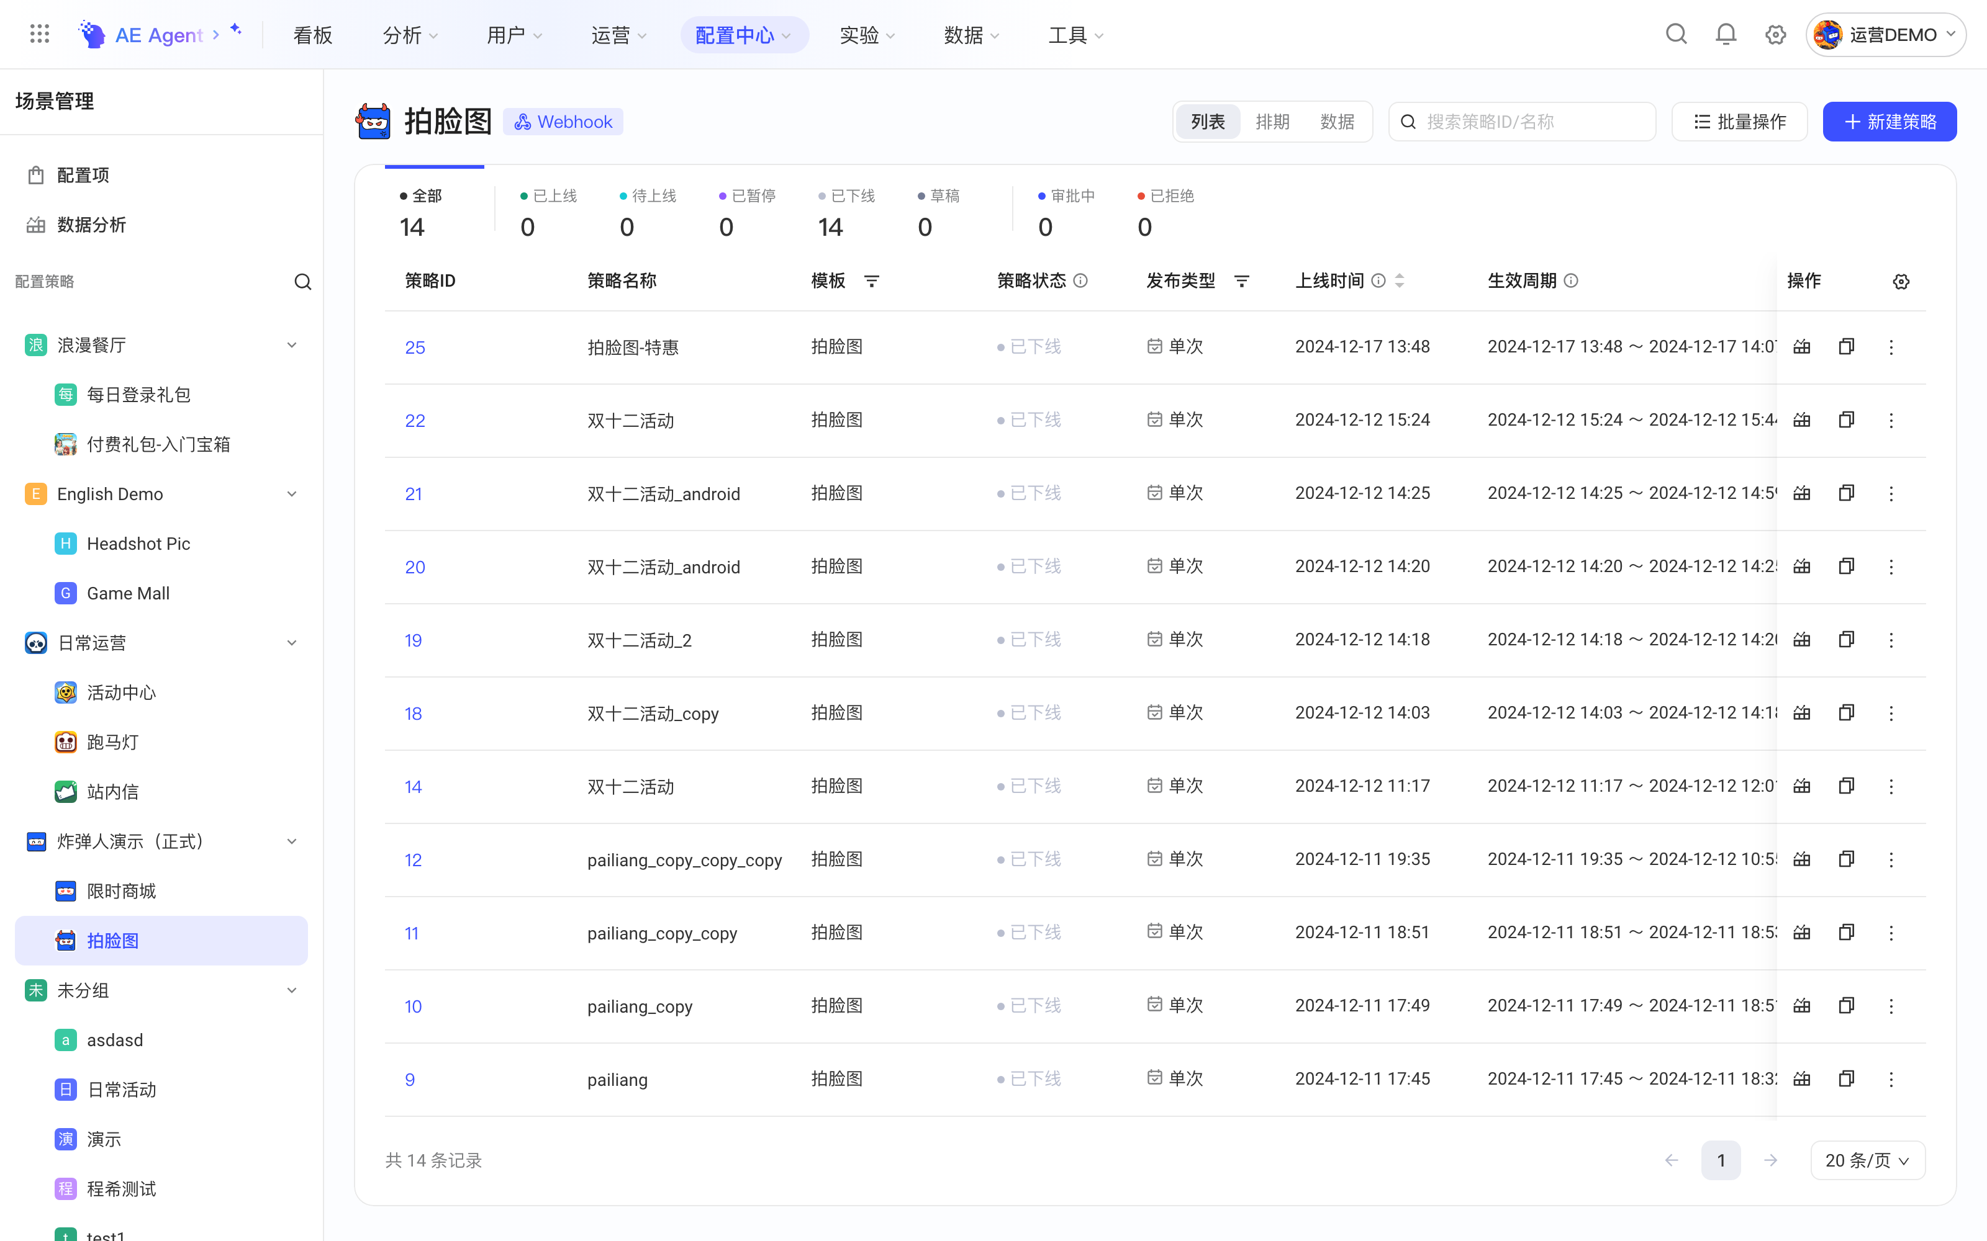Screen dimensions: 1987x1241
Task: Search the strategy list in the sidebar
Action: pyautogui.click(x=302, y=282)
